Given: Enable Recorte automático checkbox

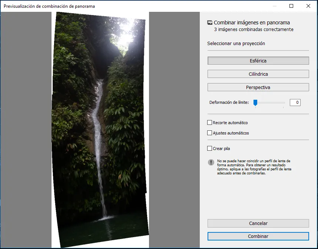Looking at the screenshot, I should [209, 123].
